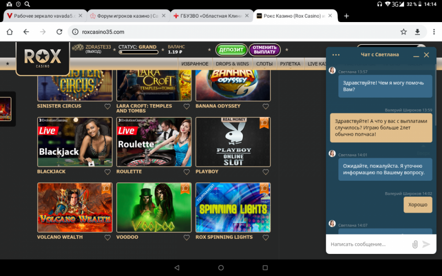
Task: Click the paperclip attachment icon in chat
Action: click(x=415, y=244)
